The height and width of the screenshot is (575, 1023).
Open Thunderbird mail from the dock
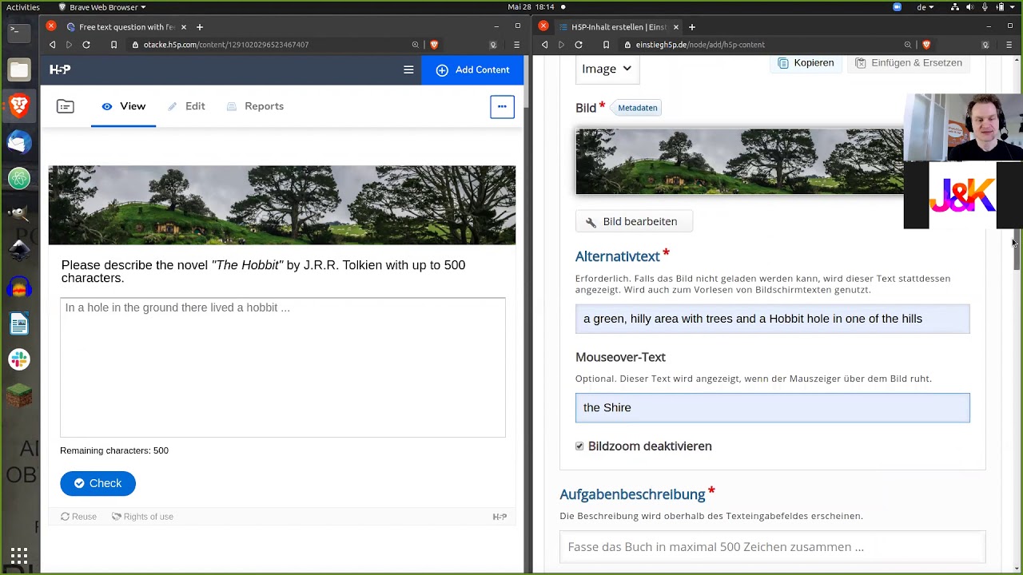(x=19, y=142)
